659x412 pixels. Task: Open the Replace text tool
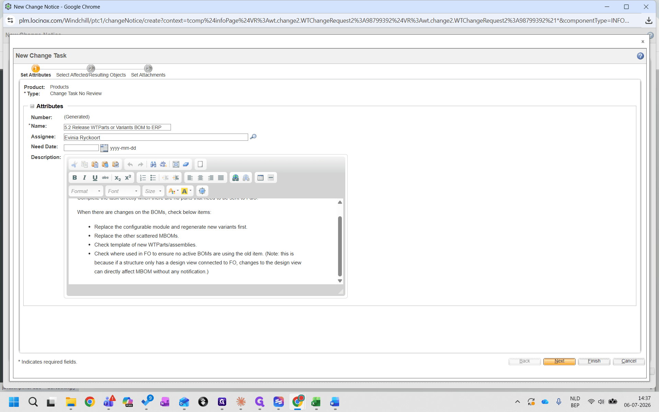pos(163,164)
